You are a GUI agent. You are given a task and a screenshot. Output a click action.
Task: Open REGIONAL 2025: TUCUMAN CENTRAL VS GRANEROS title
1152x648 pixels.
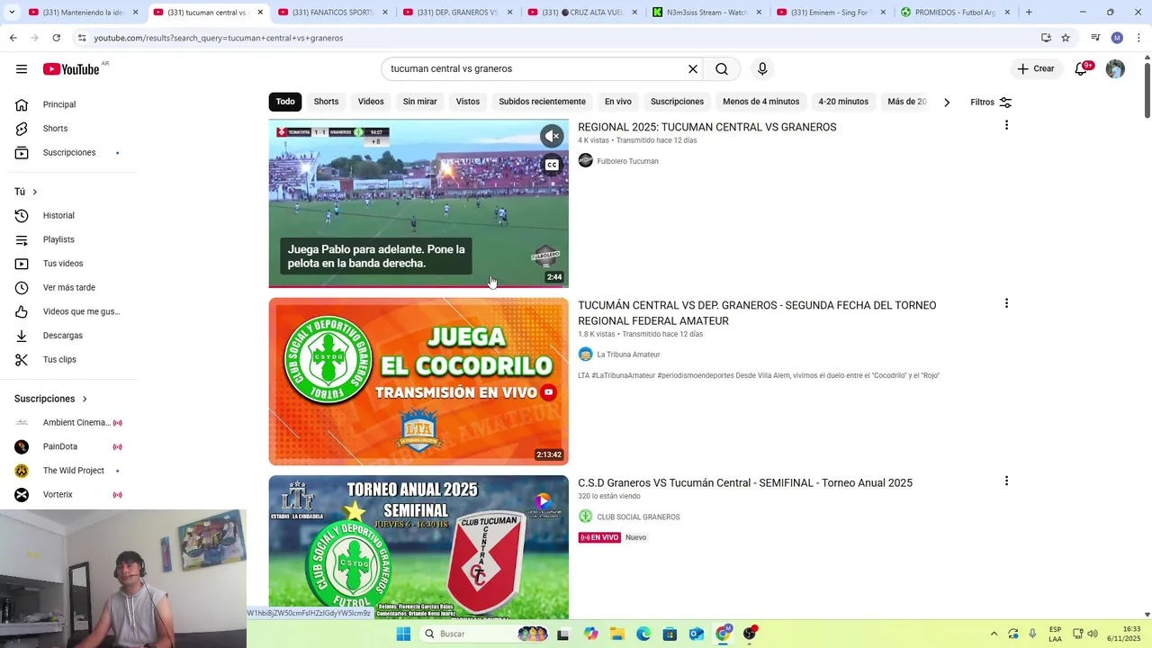[x=706, y=127]
